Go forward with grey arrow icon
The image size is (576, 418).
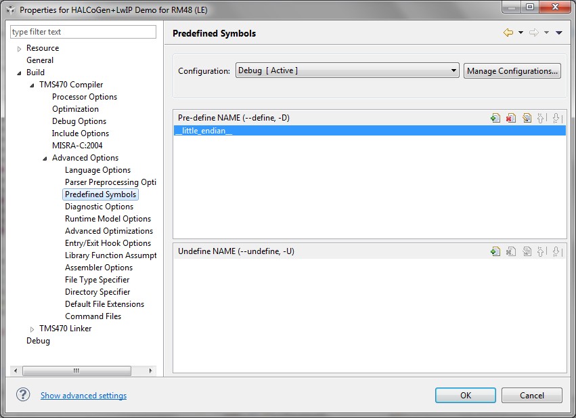534,33
